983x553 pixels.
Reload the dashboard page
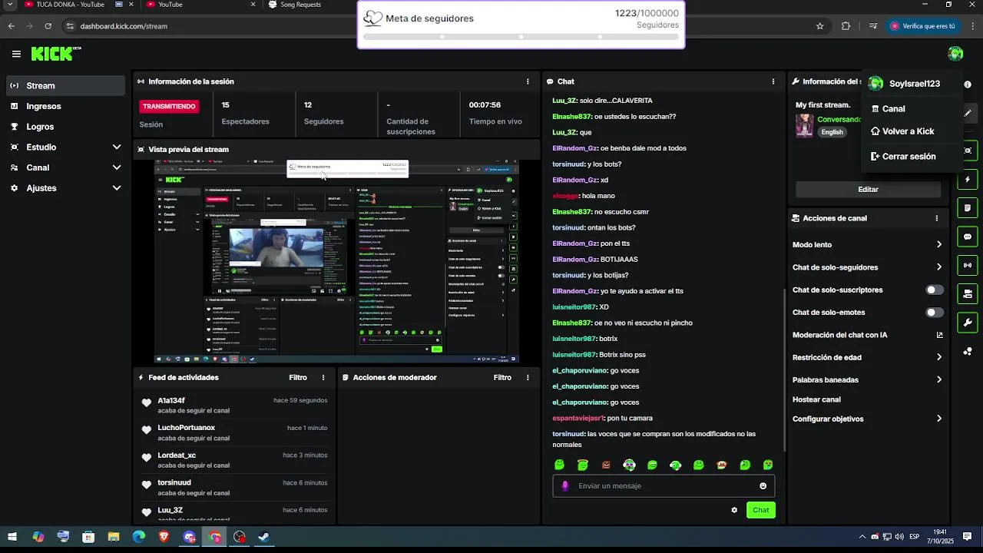point(48,26)
